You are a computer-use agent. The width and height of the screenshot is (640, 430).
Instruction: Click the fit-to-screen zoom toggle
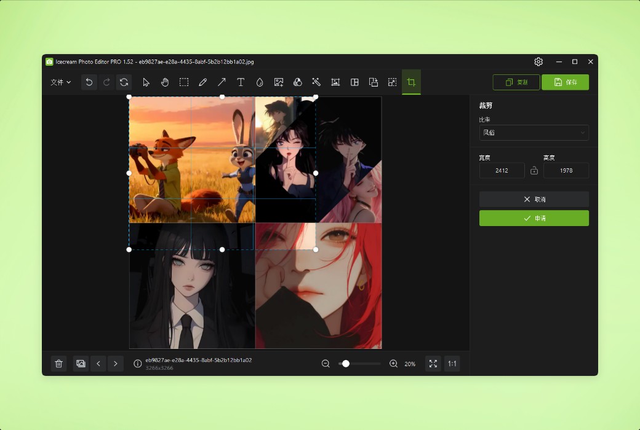pyautogui.click(x=433, y=364)
